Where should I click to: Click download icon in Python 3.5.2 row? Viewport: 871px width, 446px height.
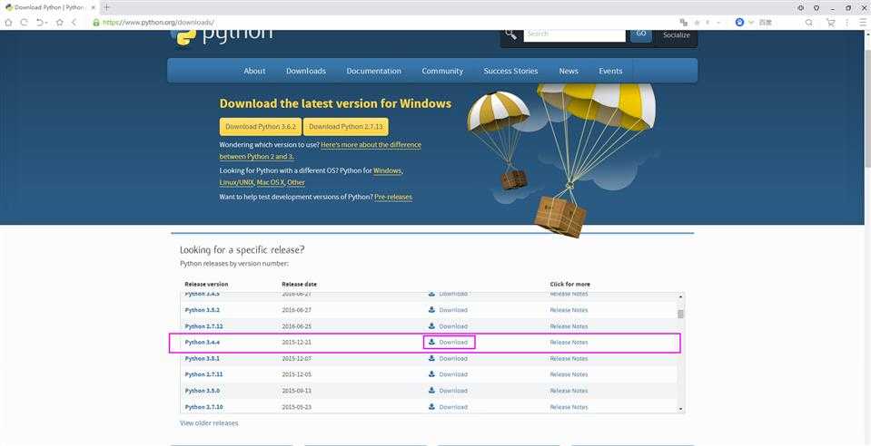point(431,309)
